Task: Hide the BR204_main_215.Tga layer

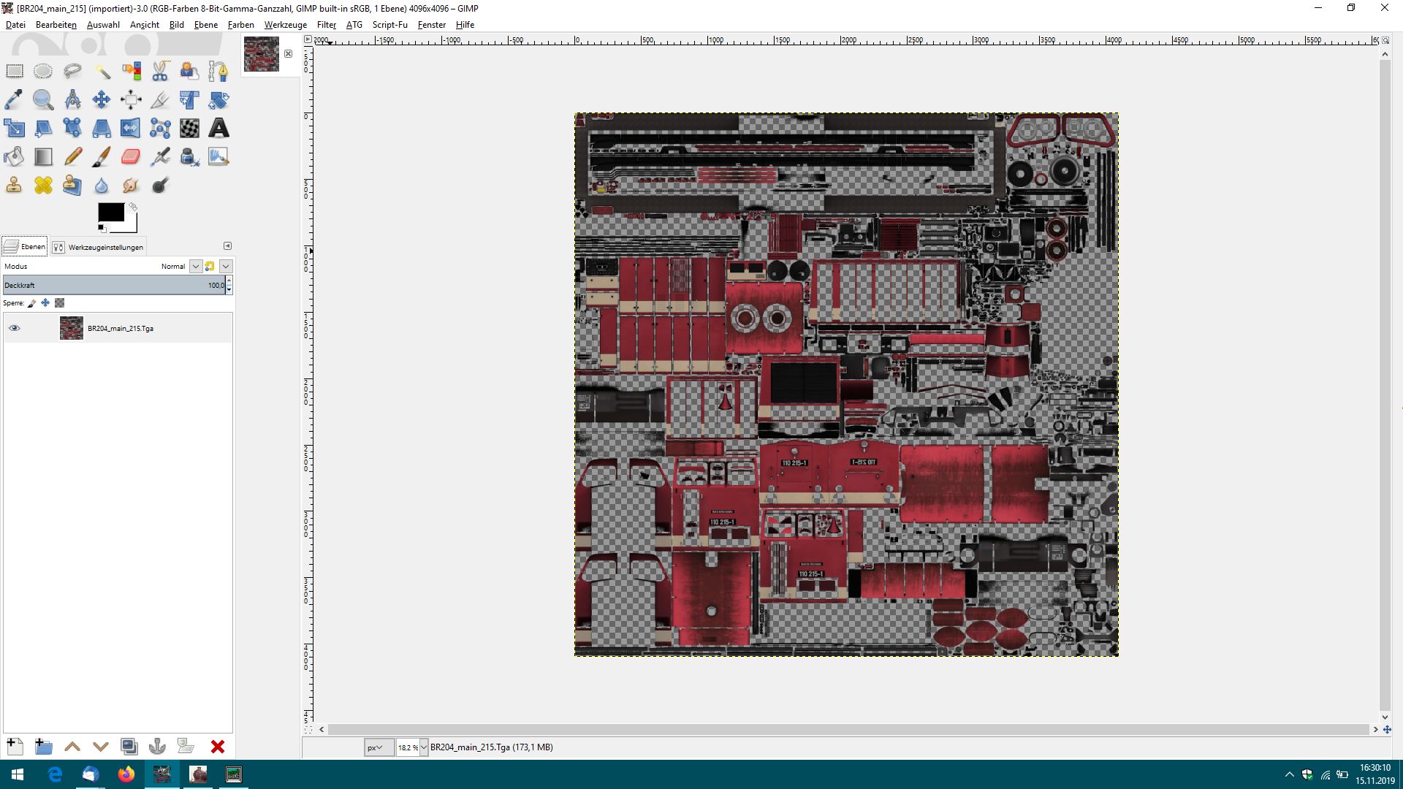Action: 15,328
